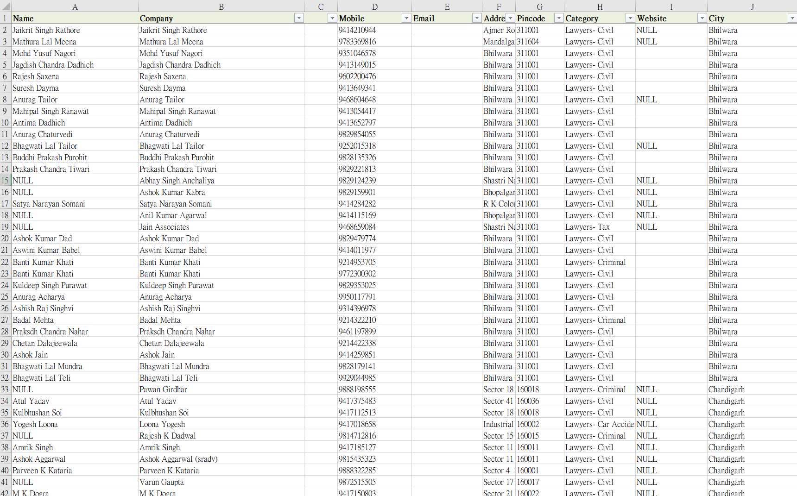Select Ashok Aggarwal (sradv) cell
Viewport: 797px width, 496px height.
[x=221, y=459]
